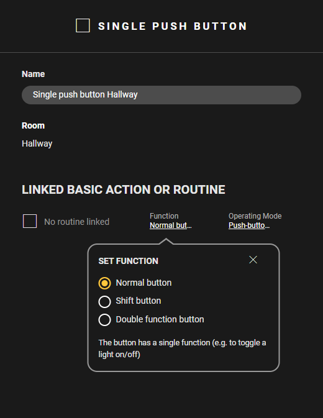Viewport: 323px width, 418px height.
Task: Click into the Name field with Single push button Hallway
Action: pyautogui.click(x=161, y=95)
